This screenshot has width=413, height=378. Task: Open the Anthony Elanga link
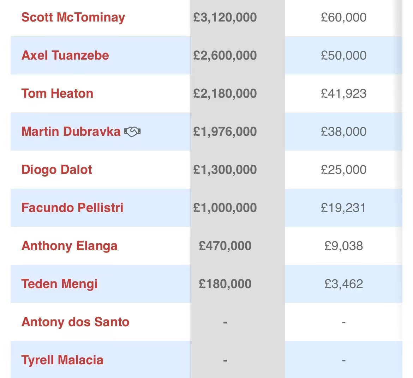pyautogui.click(x=69, y=246)
